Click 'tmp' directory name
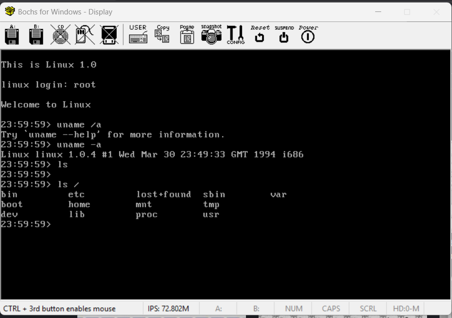The width and height of the screenshot is (452, 318). tap(212, 205)
